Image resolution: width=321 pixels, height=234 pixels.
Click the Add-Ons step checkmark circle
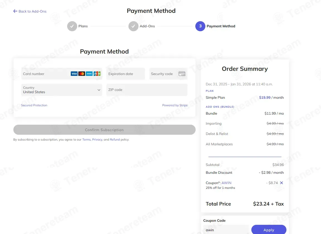tap(133, 26)
